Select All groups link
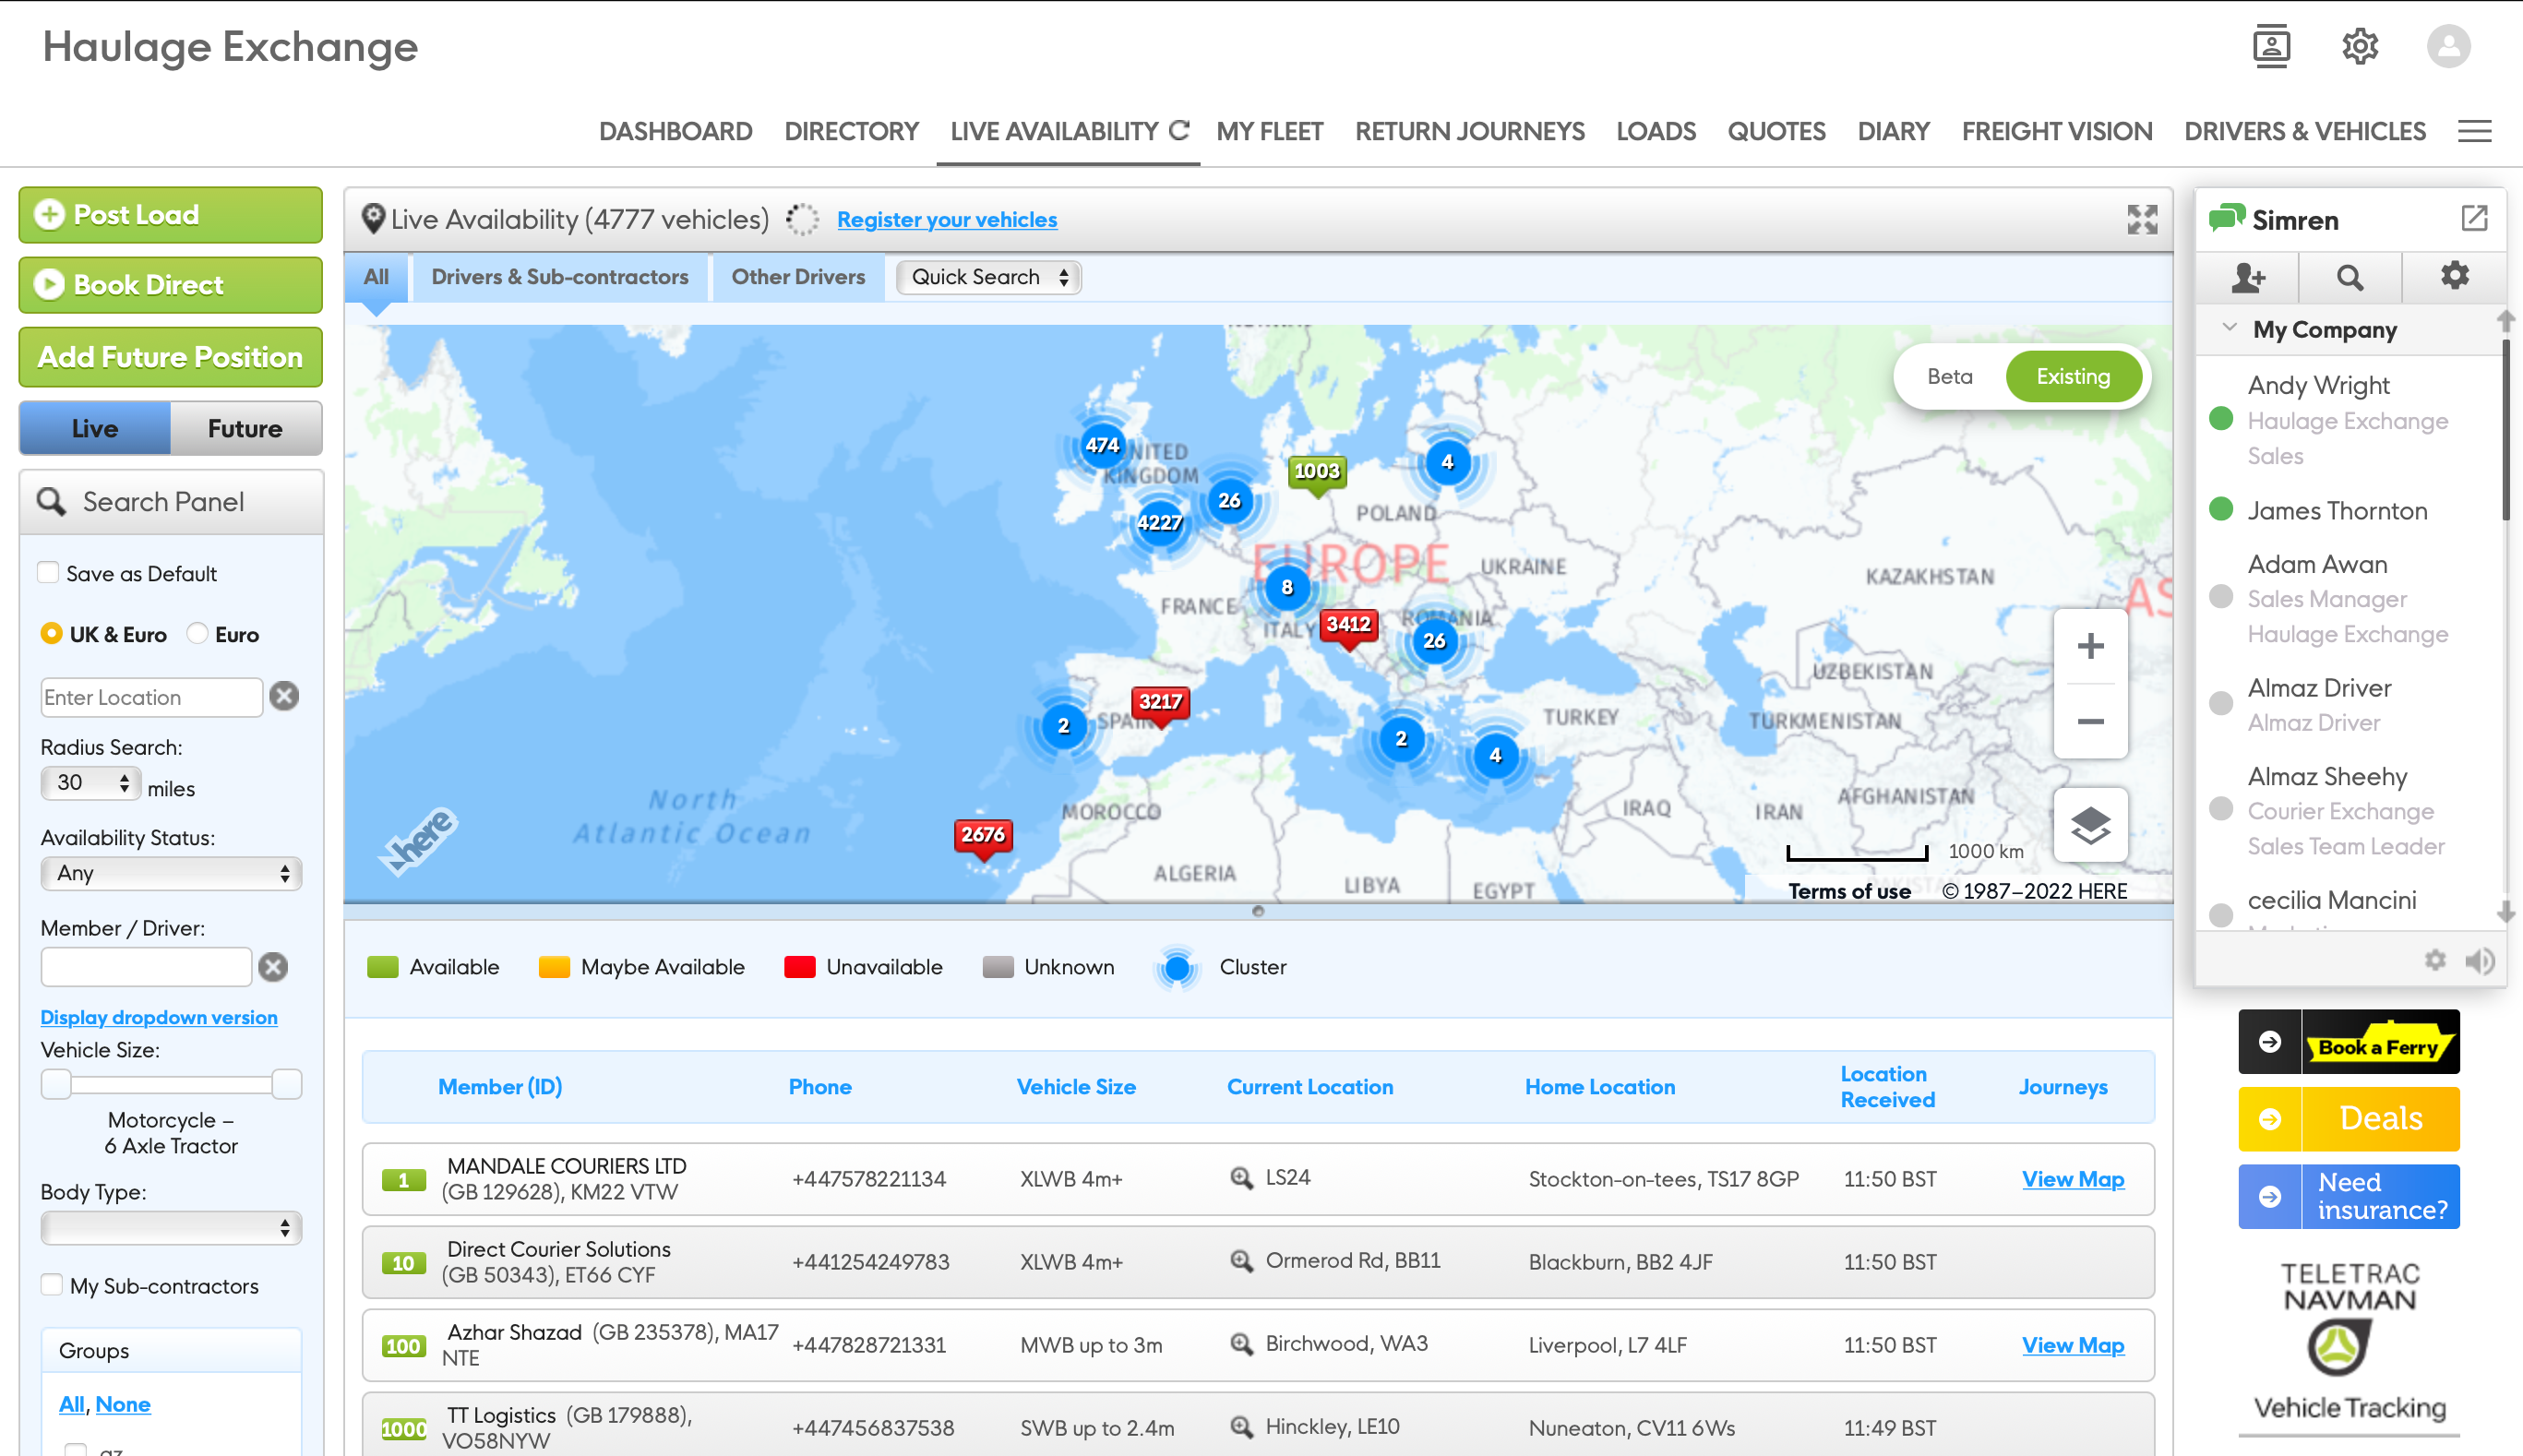Viewport: 2523px width, 1456px height. [x=71, y=1403]
